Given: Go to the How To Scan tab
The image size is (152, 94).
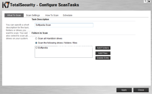Looking at the screenshot, I should point(52,15).
